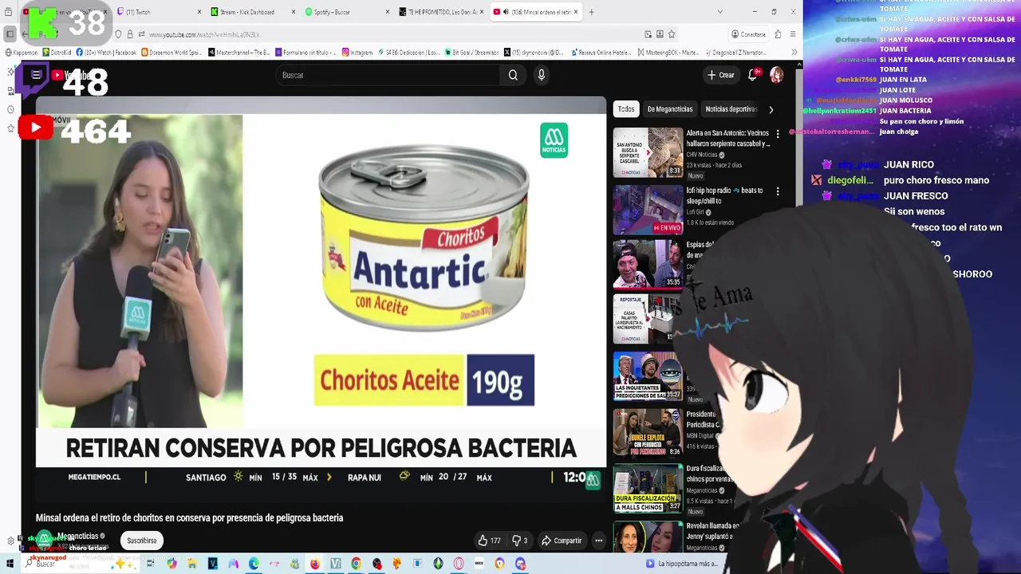Focus the YouTube Buscar search field
This screenshot has height=574, width=1021.
point(387,75)
